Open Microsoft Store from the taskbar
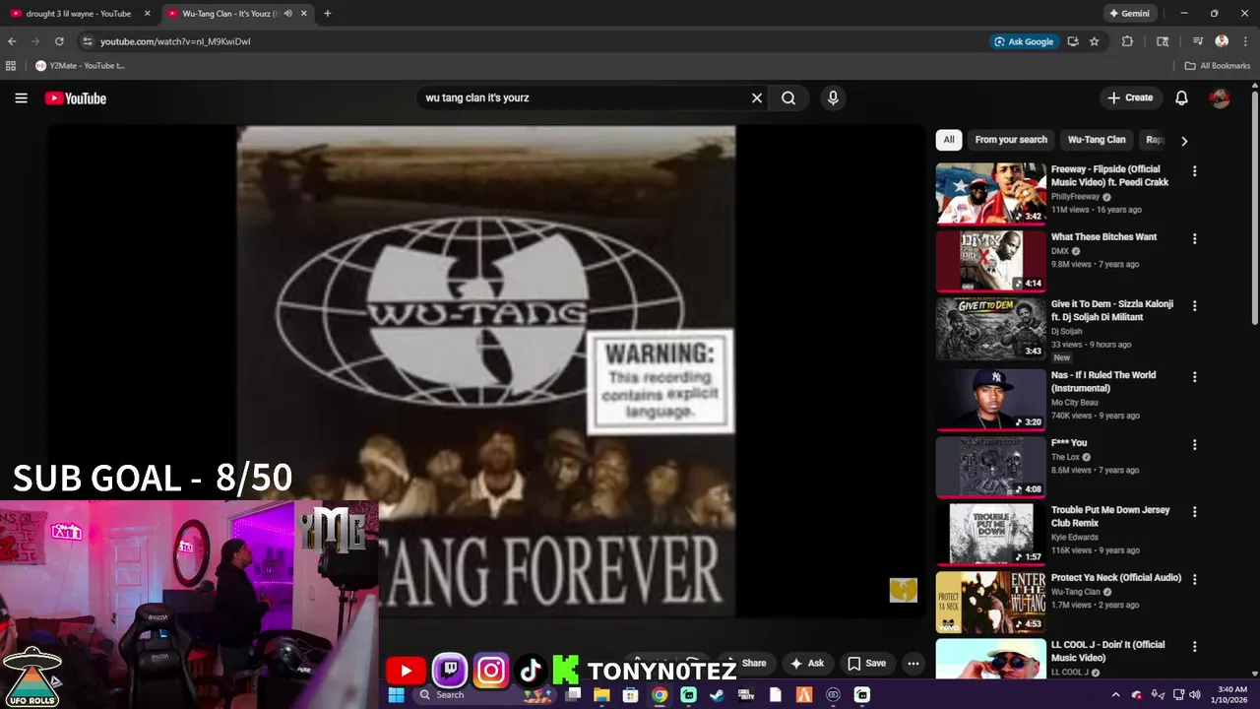Screen dimensions: 1260x709 tap(630, 695)
